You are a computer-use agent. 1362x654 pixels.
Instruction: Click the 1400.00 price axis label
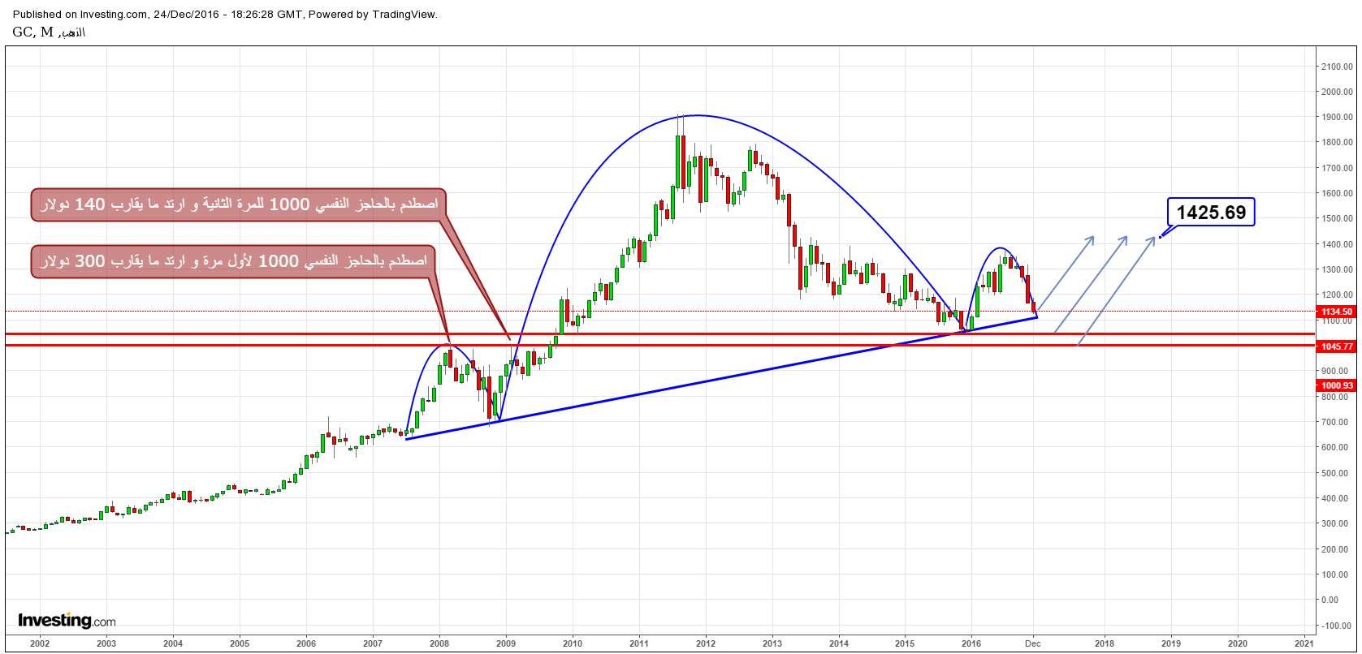(1336, 244)
